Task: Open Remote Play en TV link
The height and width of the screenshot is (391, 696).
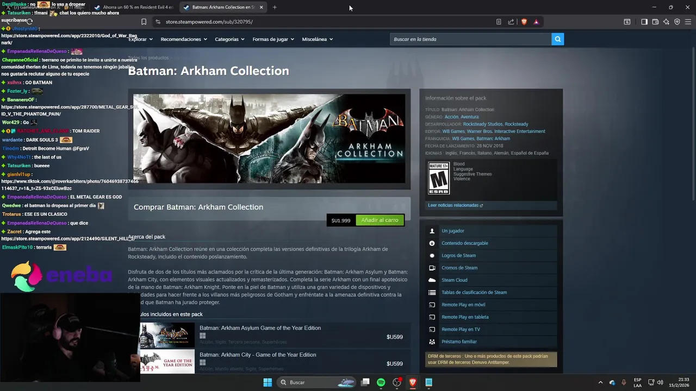Action: point(461,329)
